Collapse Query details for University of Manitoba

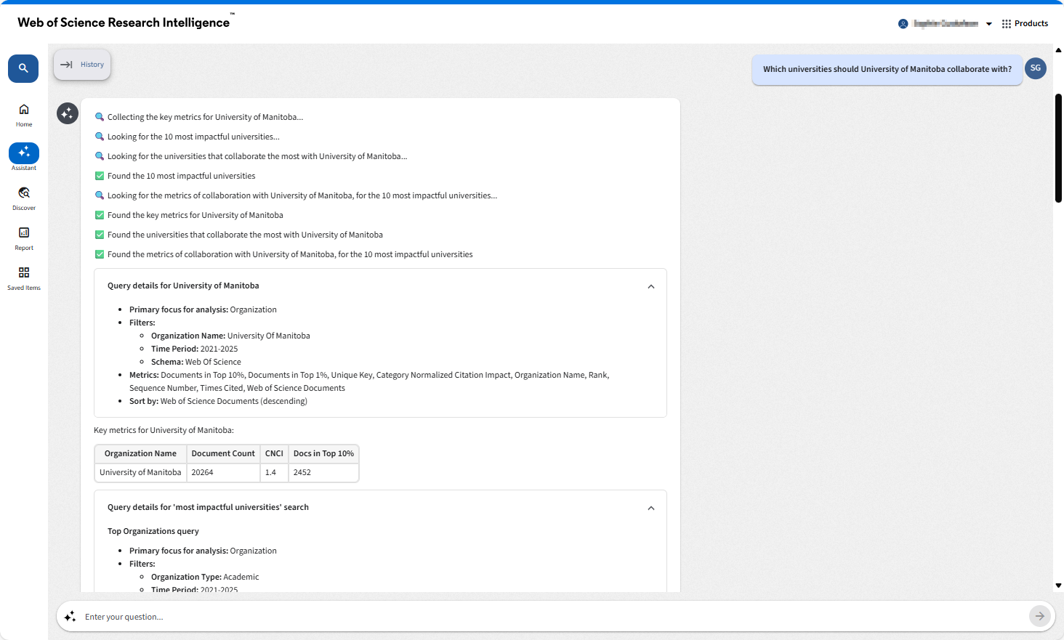pos(650,286)
